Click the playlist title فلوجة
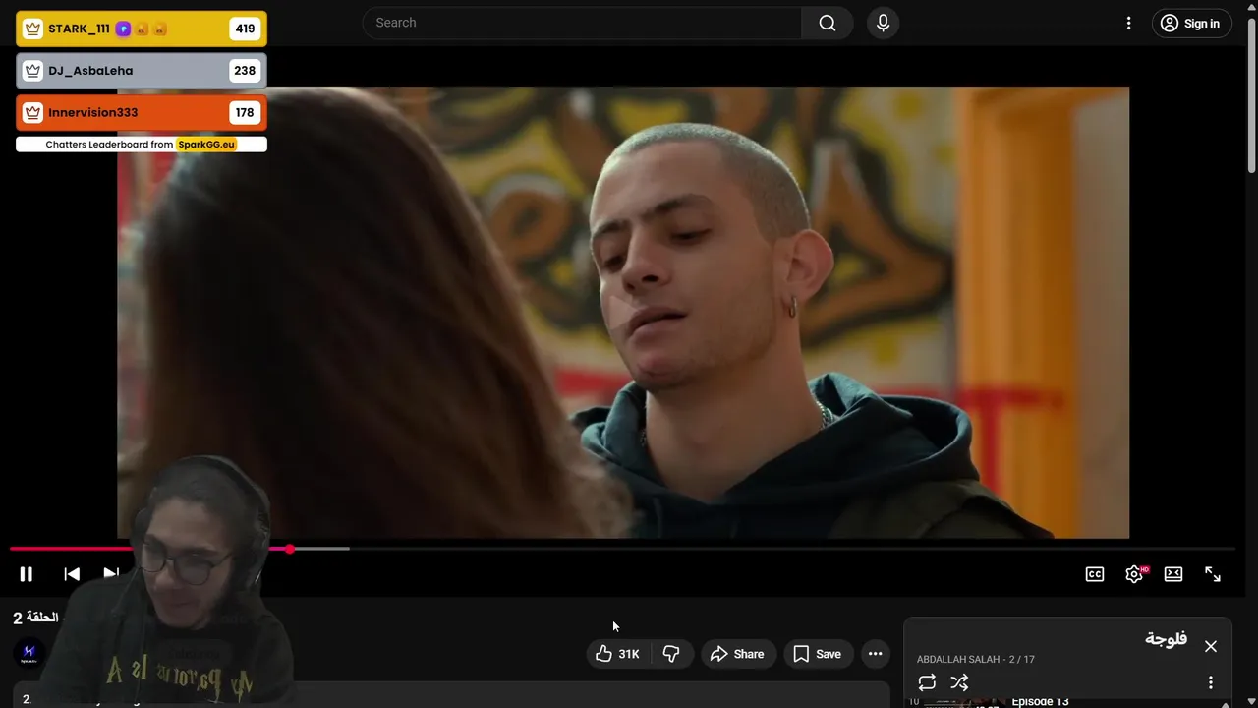 [1166, 639]
